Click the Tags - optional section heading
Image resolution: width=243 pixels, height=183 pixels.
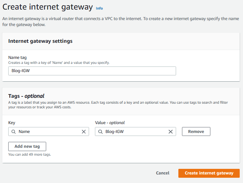(x=26, y=96)
